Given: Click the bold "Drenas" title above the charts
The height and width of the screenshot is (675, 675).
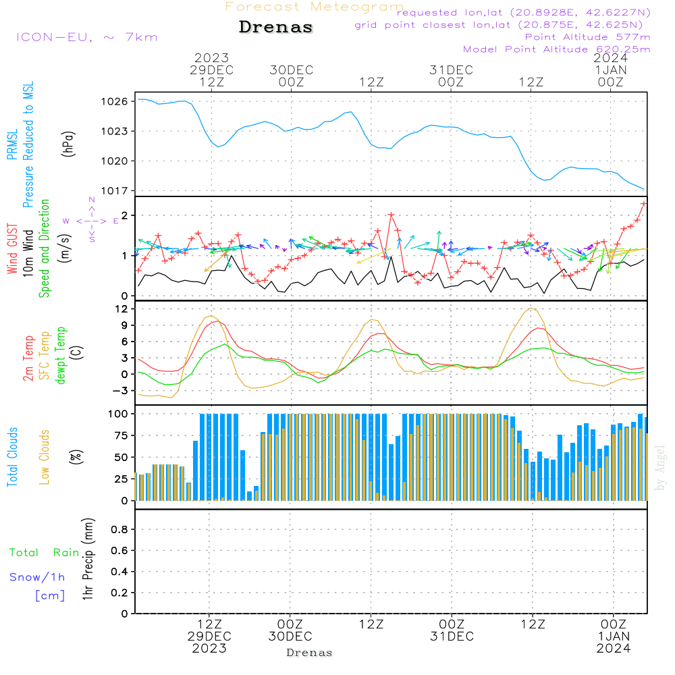Looking at the screenshot, I should 275,27.
